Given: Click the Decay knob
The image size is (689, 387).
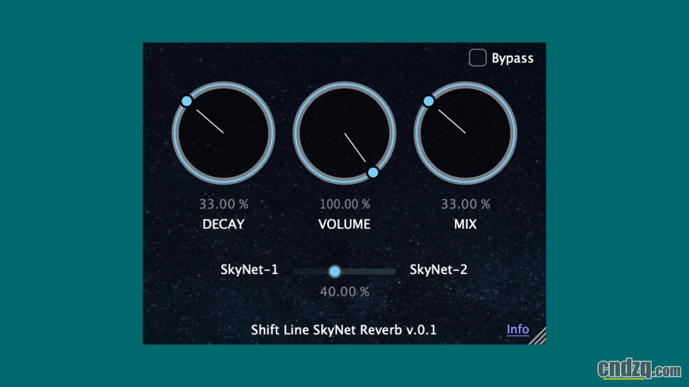Looking at the screenshot, I should 223,133.
